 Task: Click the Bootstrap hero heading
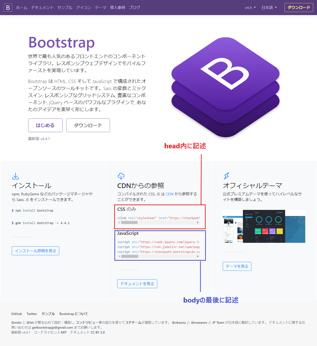tap(61, 43)
